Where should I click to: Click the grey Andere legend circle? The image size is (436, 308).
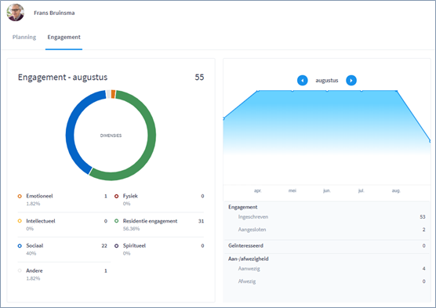pos(20,270)
